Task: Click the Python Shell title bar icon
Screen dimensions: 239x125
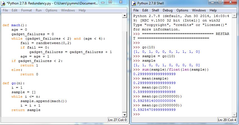Action: click(134, 4)
